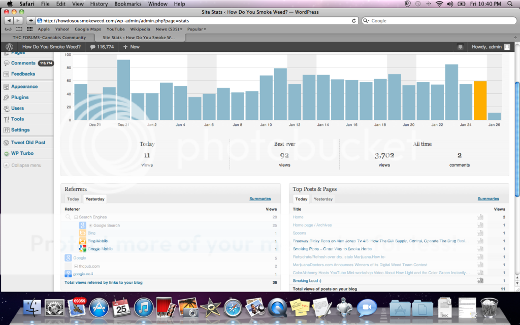Open the comments bubble showing 116,774
This screenshot has height=325, width=520.
[102, 47]
